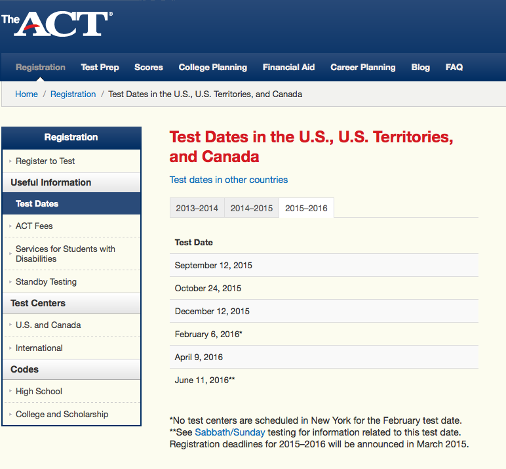Click the arrow bullet beside High School

click(x=10, y=391)
